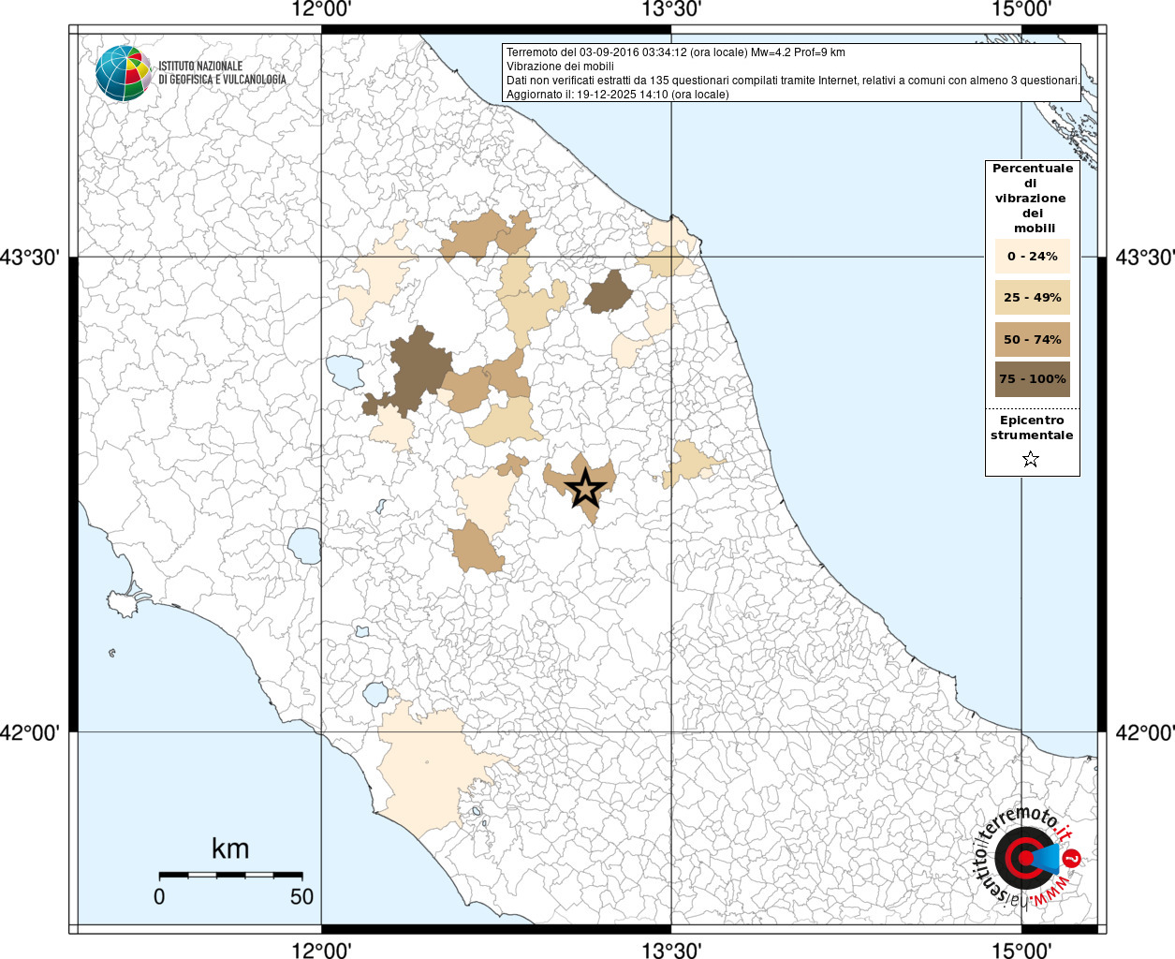This screenshot has width=1175, height=959.
Task: Click Lake Bolsena on the map
Action: point(304,544)
